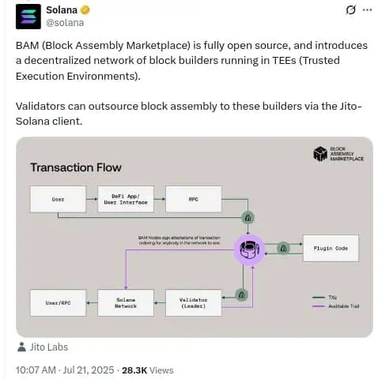Open the Grok circle-slash icon
378x379 pixels.
tap(350, 10)
